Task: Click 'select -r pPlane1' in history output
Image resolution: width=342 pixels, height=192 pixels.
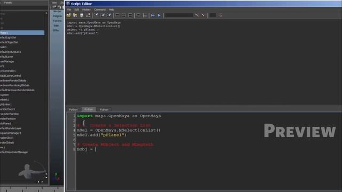Action: [x=83, y=30]
